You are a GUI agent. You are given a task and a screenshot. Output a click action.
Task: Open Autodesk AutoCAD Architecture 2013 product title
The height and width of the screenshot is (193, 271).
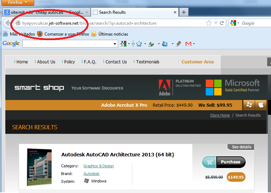[118, 155]
